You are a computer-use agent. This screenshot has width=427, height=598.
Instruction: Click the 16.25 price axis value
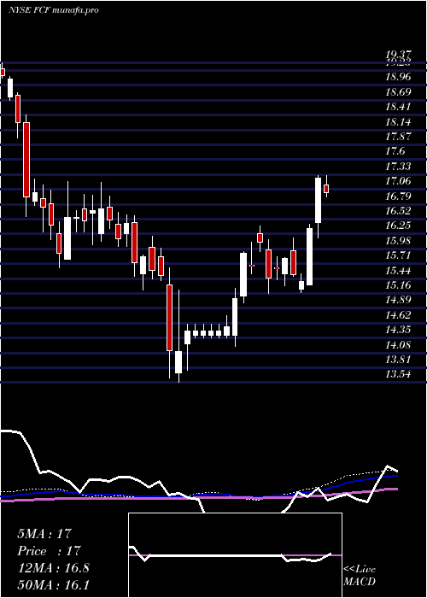coord(399,226)
